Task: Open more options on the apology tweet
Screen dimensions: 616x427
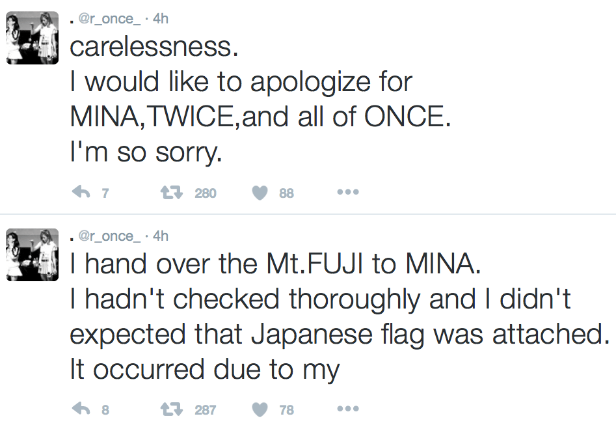Action: [348, 193]
